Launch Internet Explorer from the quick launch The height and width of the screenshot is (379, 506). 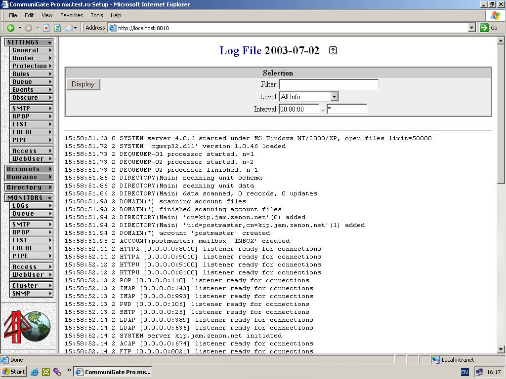click(x=34, y=372)
